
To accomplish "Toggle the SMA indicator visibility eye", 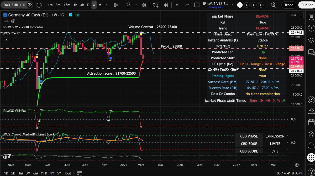I will (x=13, y=21).
